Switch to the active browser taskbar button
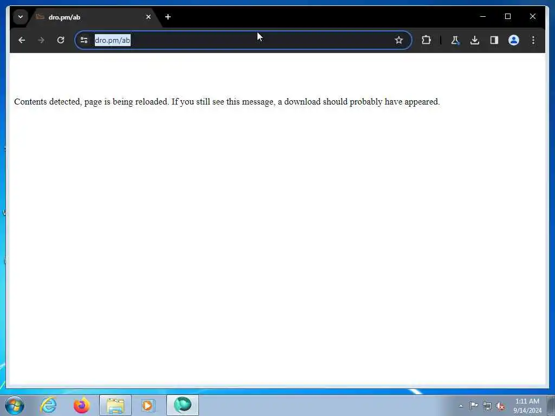 point(183,405)
